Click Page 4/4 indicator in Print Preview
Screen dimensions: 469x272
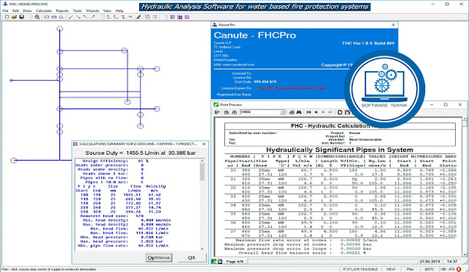click(234, 262)
